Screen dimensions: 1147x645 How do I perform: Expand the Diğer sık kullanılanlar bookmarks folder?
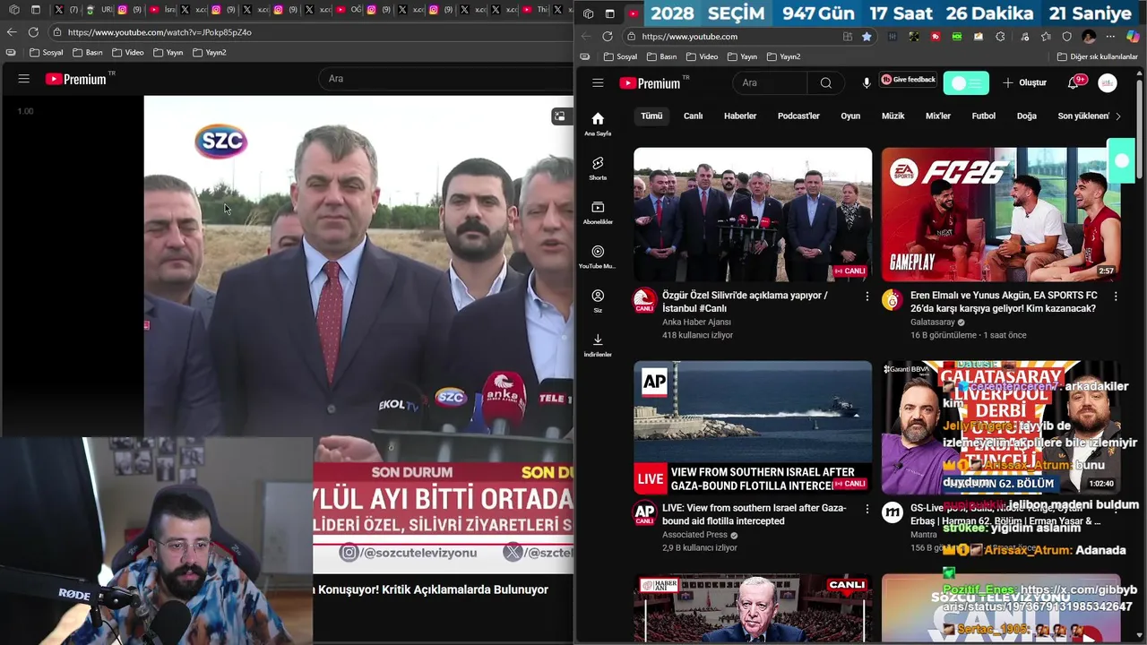click(x=1098, y=56)
